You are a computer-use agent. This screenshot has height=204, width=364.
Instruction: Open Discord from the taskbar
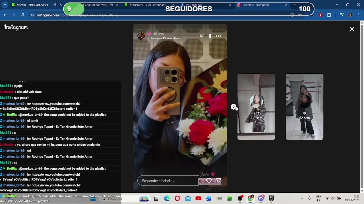point(261,199)
